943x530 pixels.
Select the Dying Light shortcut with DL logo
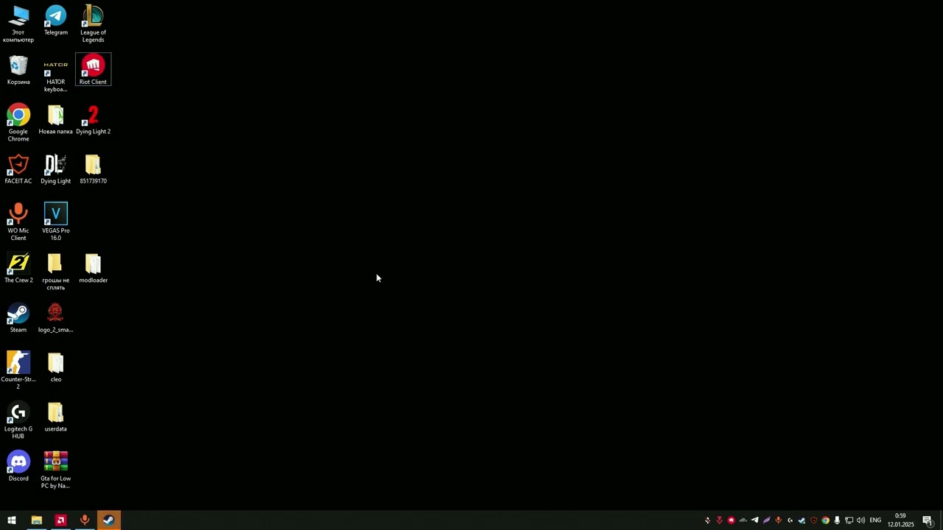tap(56, 169)
